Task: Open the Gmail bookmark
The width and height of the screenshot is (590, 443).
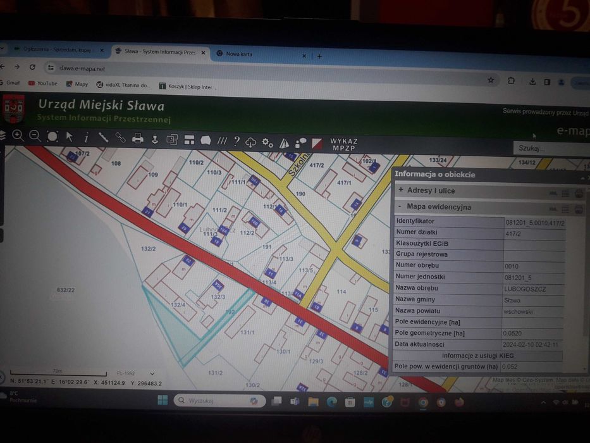Action: tap(10, 82)
